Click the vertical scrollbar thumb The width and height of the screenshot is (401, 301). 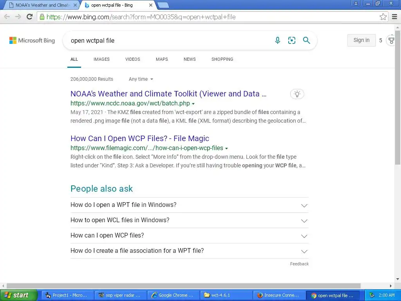coord(398,97)
